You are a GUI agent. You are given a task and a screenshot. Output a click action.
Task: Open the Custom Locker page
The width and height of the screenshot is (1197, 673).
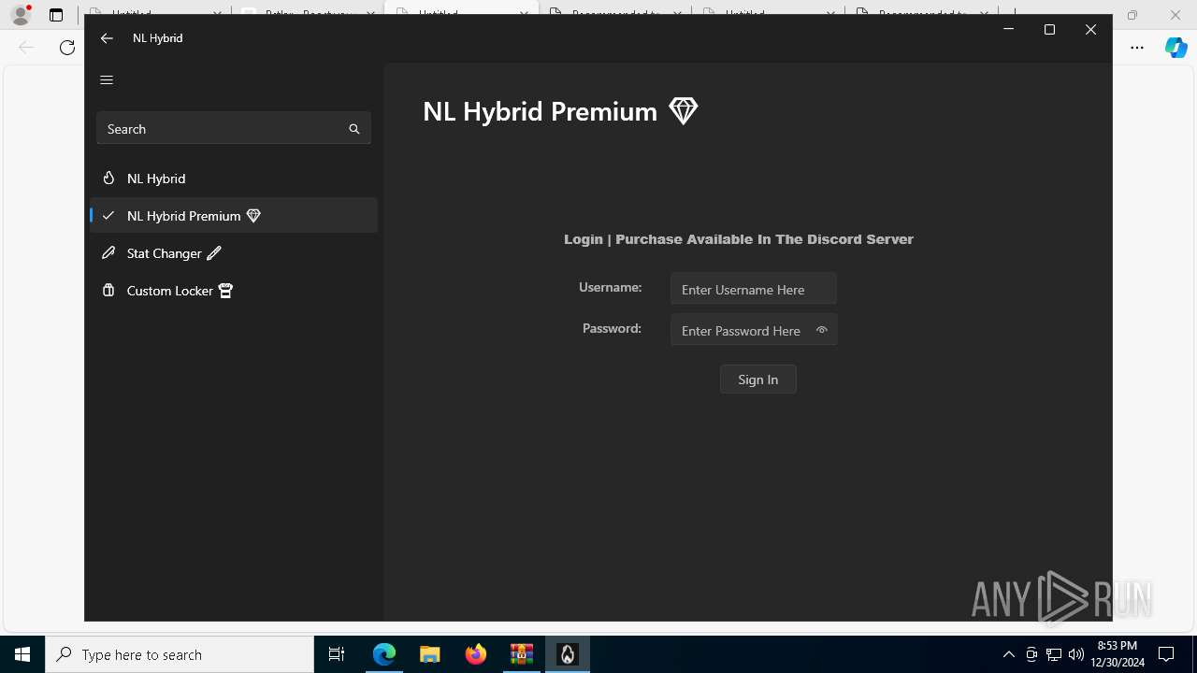[234, 291]
